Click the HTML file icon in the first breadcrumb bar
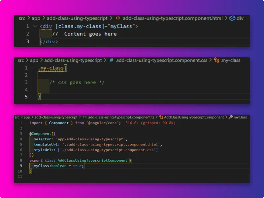Viewport: 264px width, 198px height. [x=117, y=18]
